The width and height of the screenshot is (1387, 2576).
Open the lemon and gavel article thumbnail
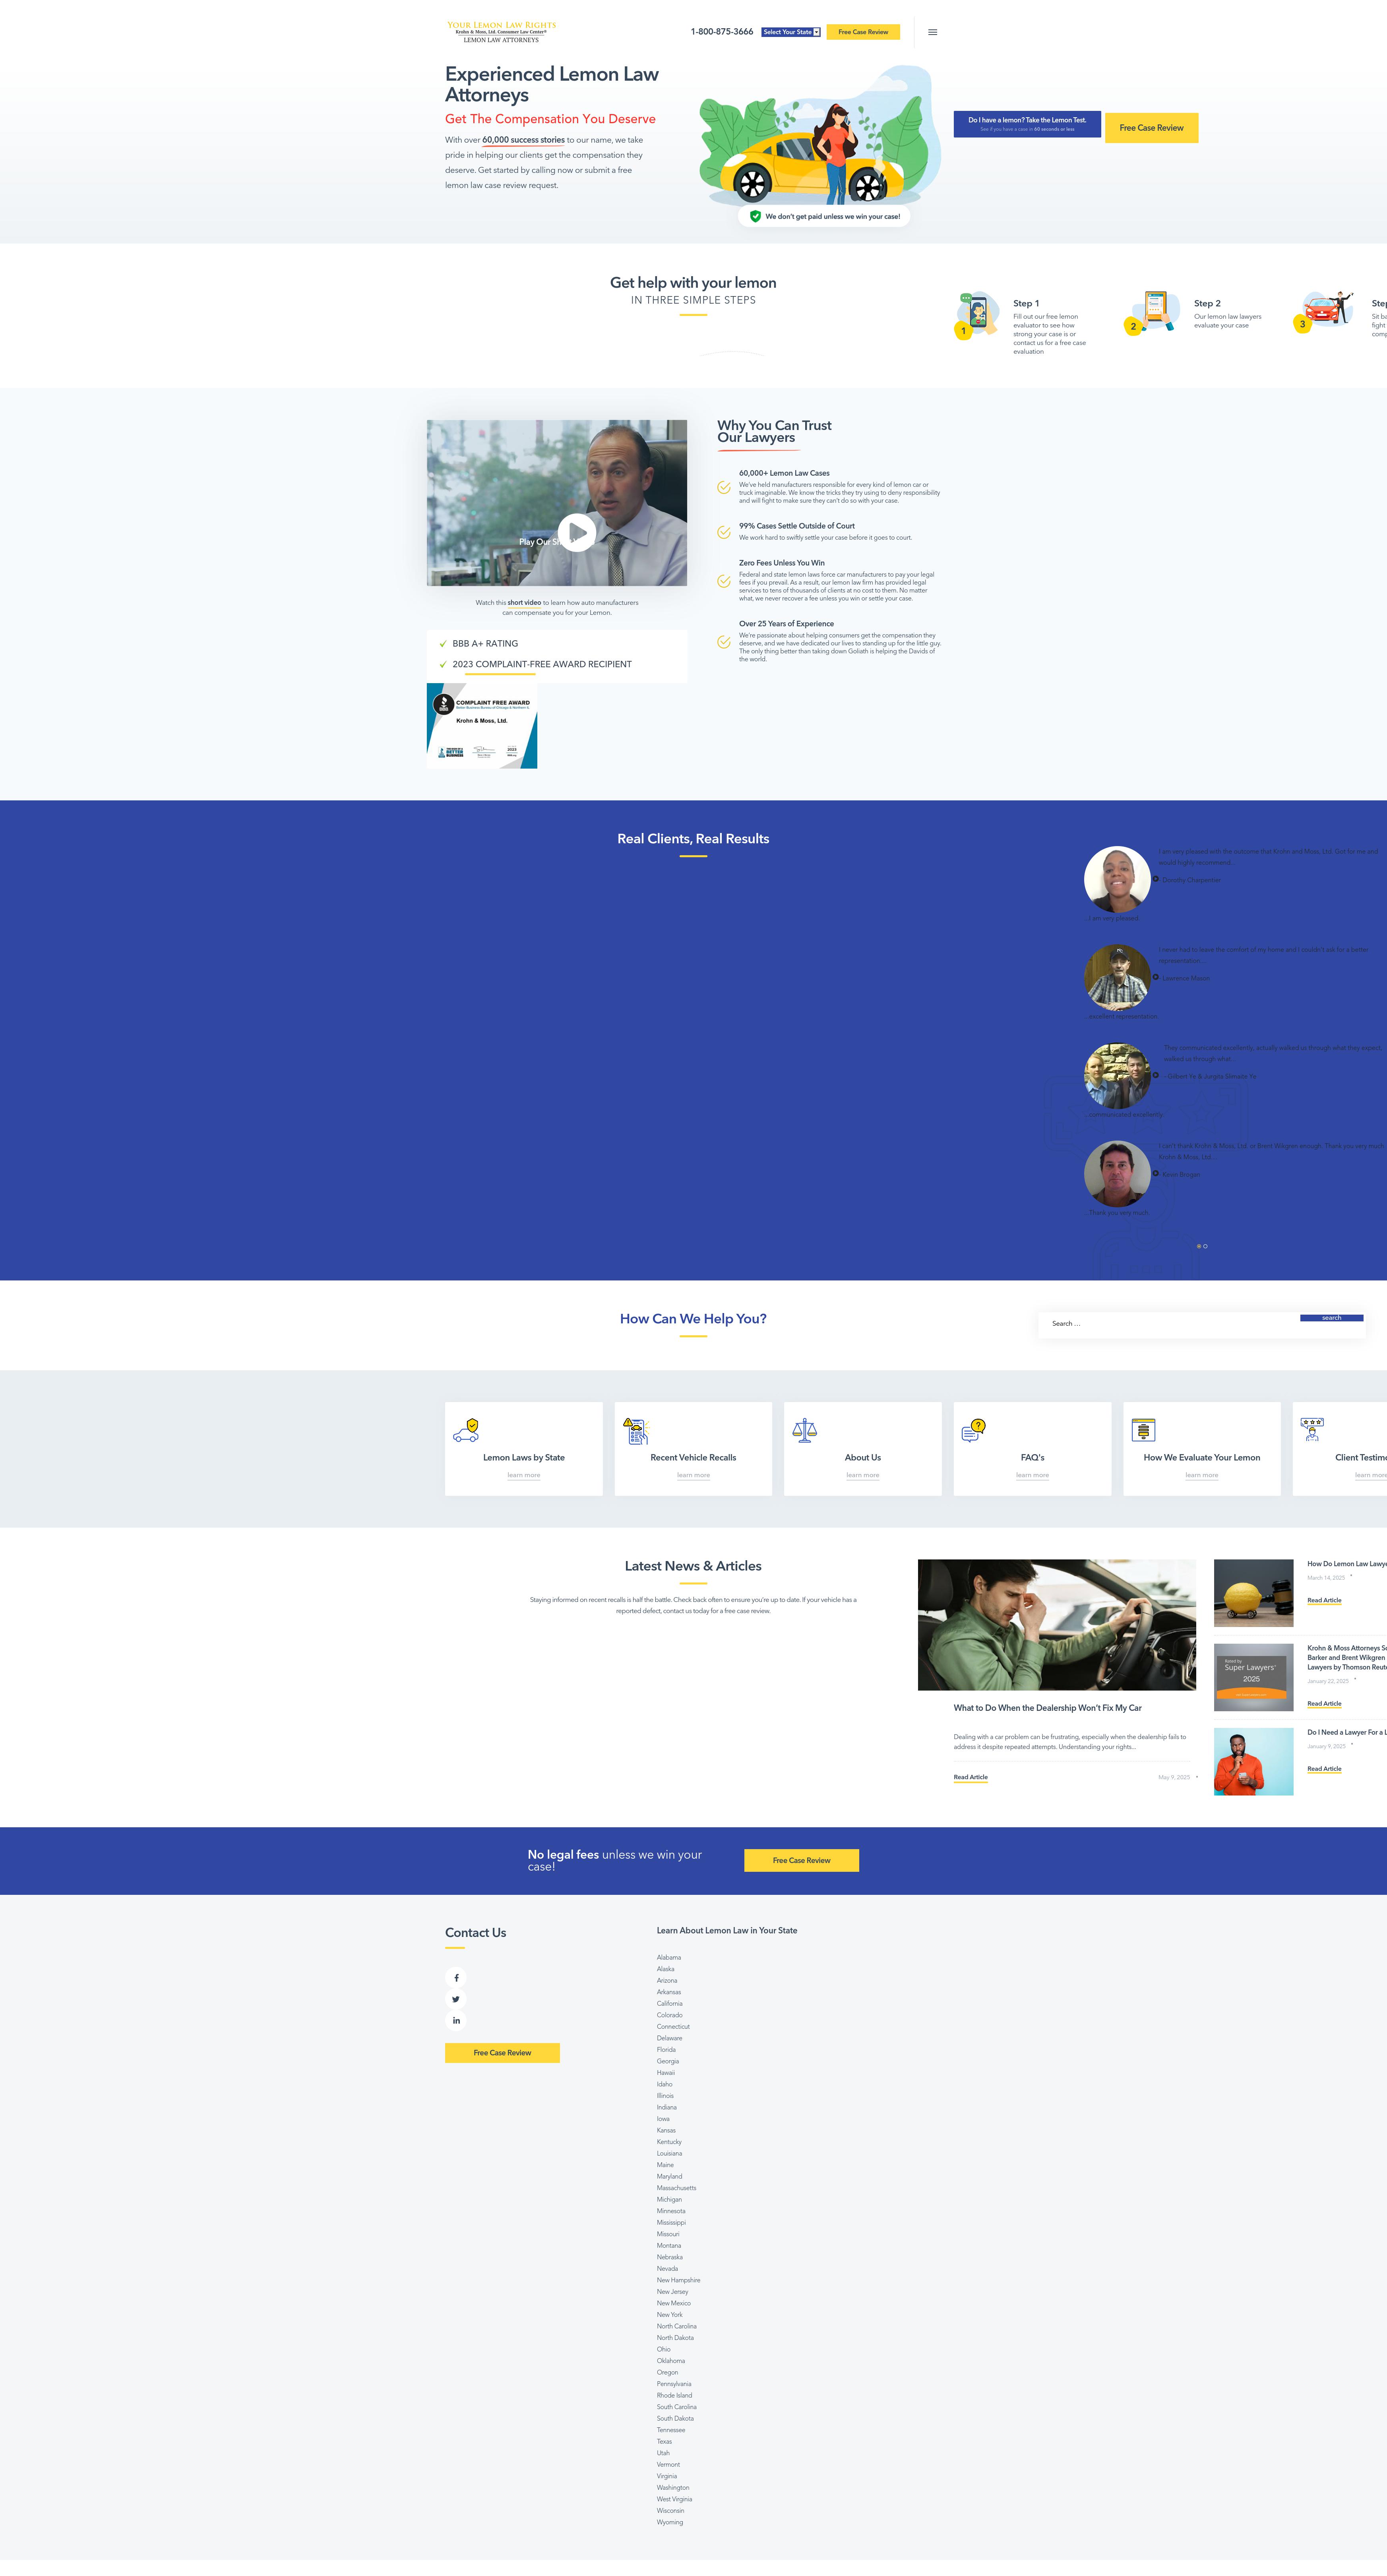pos(1253,1593)
